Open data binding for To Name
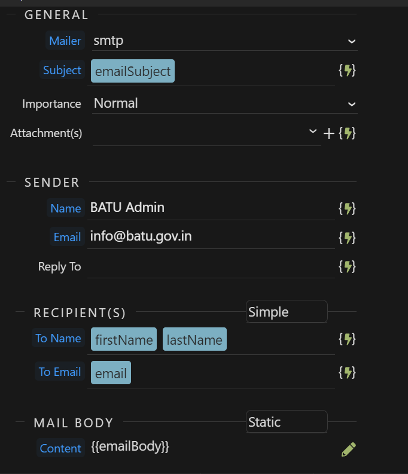408x474 pixels. (347, 339)
